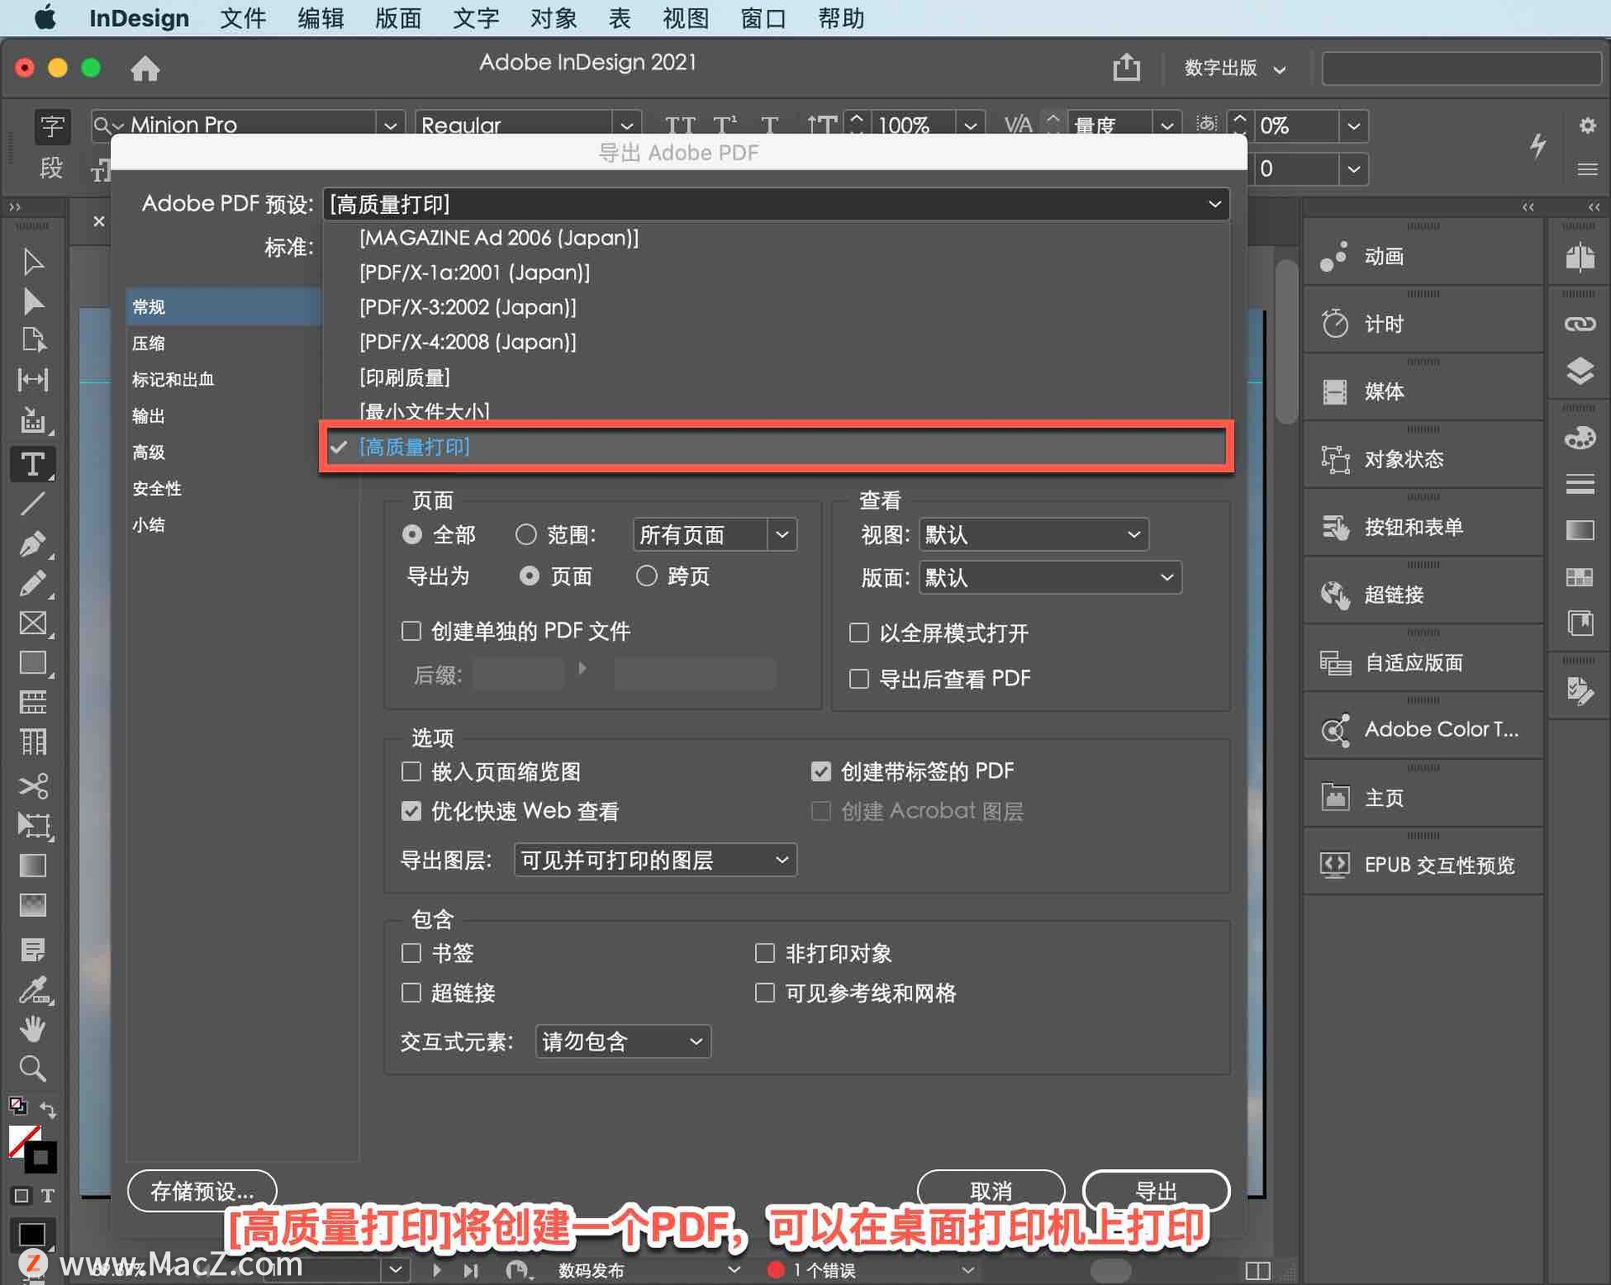Click the Share icon in title bar
The height and width of the screenshot is (1285, 1611).
click(1126, 66)
